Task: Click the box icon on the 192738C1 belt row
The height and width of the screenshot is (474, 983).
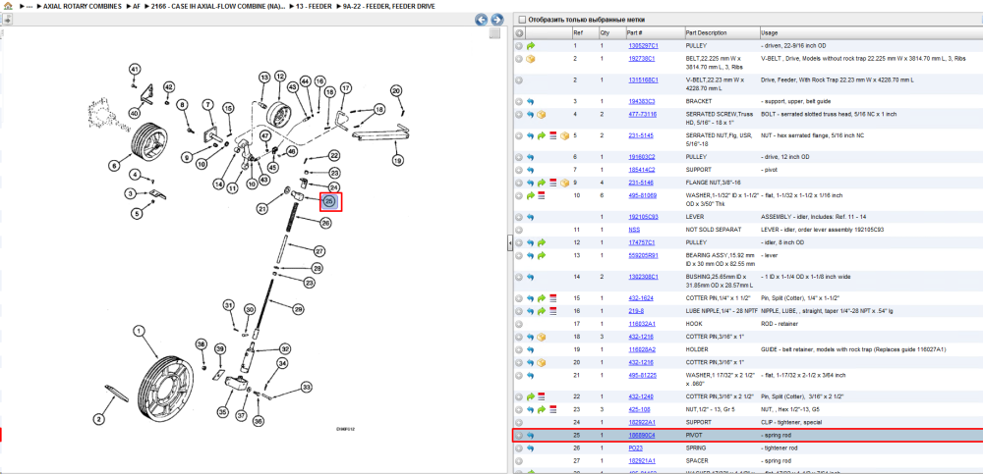Action: (x=531, y=59)
